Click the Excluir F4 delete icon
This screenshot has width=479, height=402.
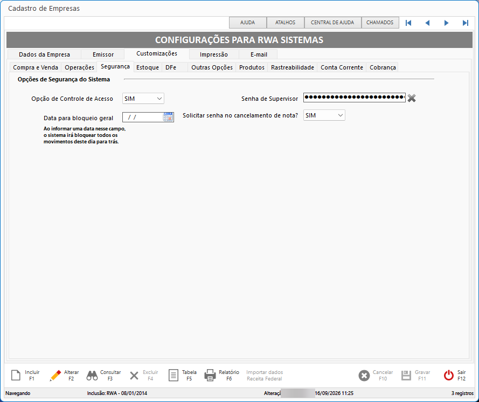(x=134, y=376)
